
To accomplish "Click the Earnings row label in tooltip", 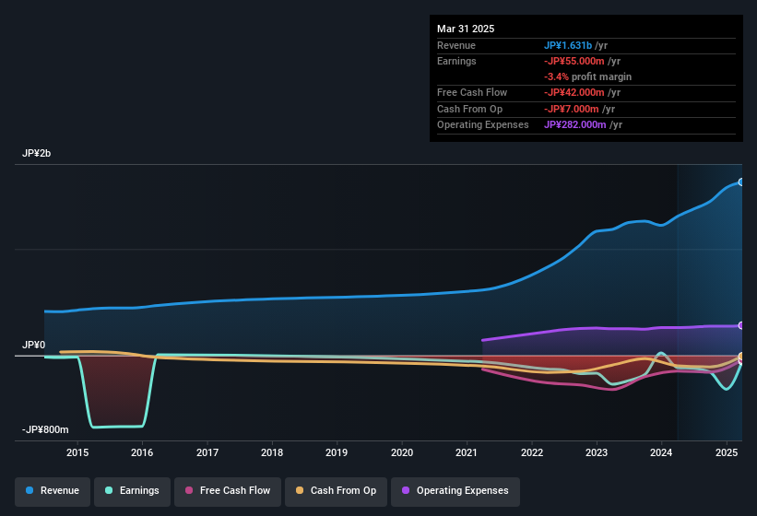I will click(456, 61).
